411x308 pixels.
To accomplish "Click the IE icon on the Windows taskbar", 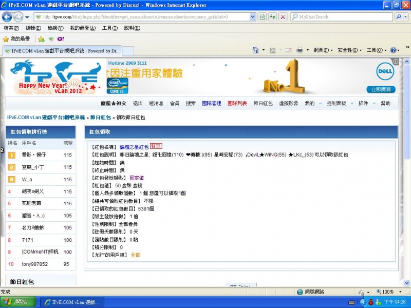I will [72, 302].
